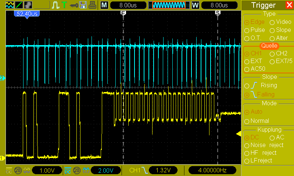Select O.T. trigger type
The image size is (294, 176).
(253, 38)
